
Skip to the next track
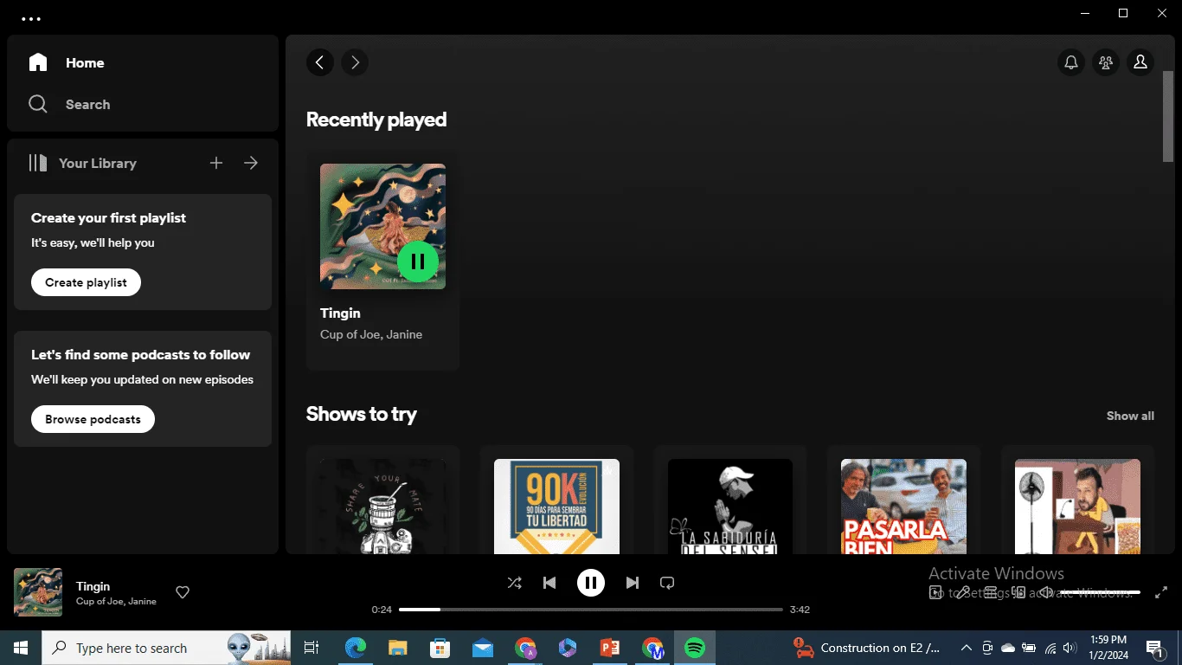click(633, 583)
